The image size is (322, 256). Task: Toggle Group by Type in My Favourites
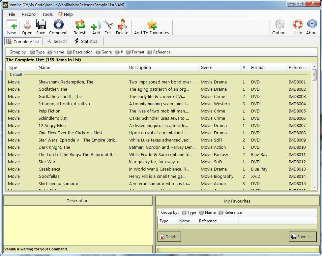[x=189, y=212]
